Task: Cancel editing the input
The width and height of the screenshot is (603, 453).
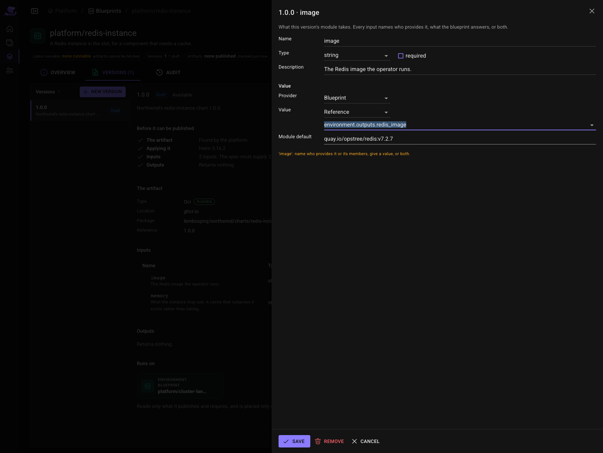Action: (366, 441)
